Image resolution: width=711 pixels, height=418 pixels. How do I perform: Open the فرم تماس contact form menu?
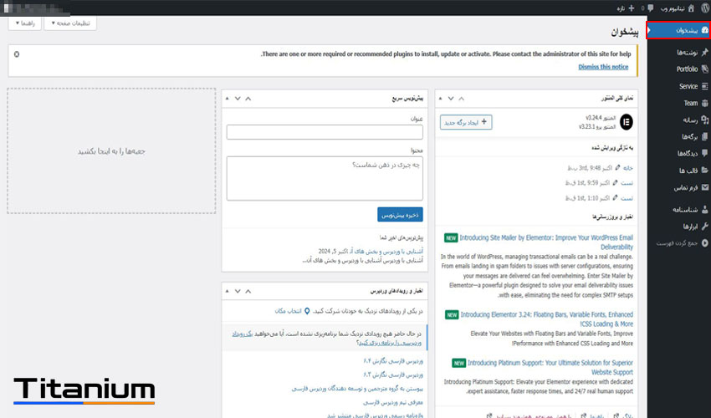tap(686, 187)
